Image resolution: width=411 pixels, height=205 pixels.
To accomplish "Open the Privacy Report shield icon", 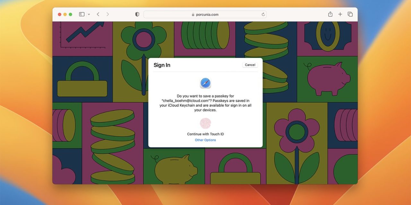I will pyautogui.click(x=137, y=14).
